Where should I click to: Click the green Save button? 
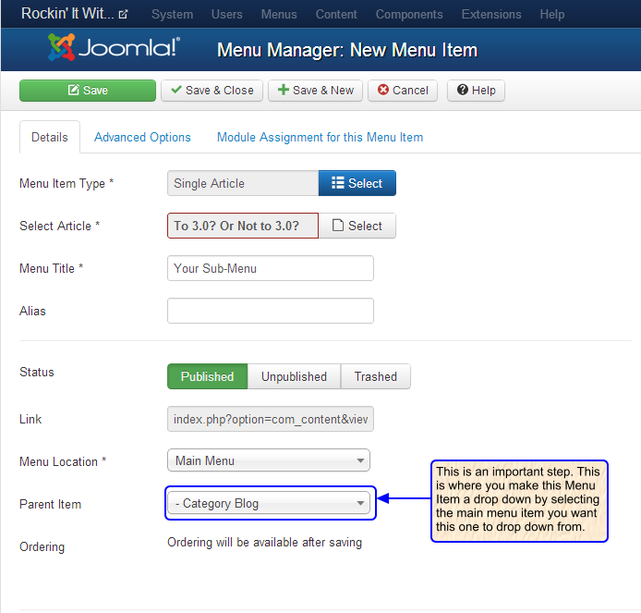[88, 91]
